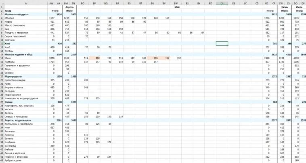Select the 'Вишня и черешня' cell

click(x=26, y=153)
